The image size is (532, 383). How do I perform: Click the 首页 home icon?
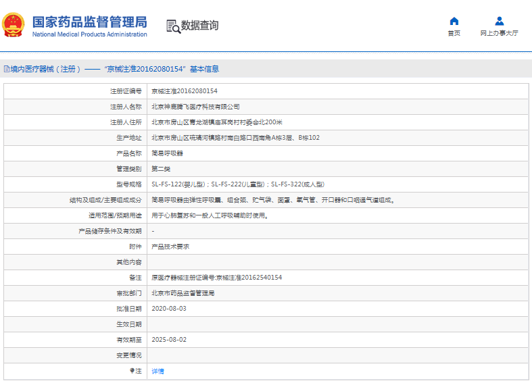[x=454, y=21]
